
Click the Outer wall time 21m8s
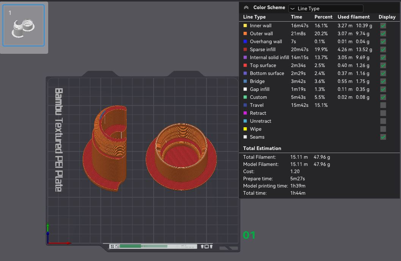pos(298,33)
